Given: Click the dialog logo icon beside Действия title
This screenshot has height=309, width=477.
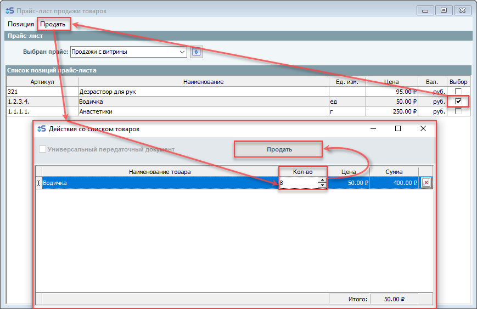Looking at the screenshot, I should click(x=41, y=129).
